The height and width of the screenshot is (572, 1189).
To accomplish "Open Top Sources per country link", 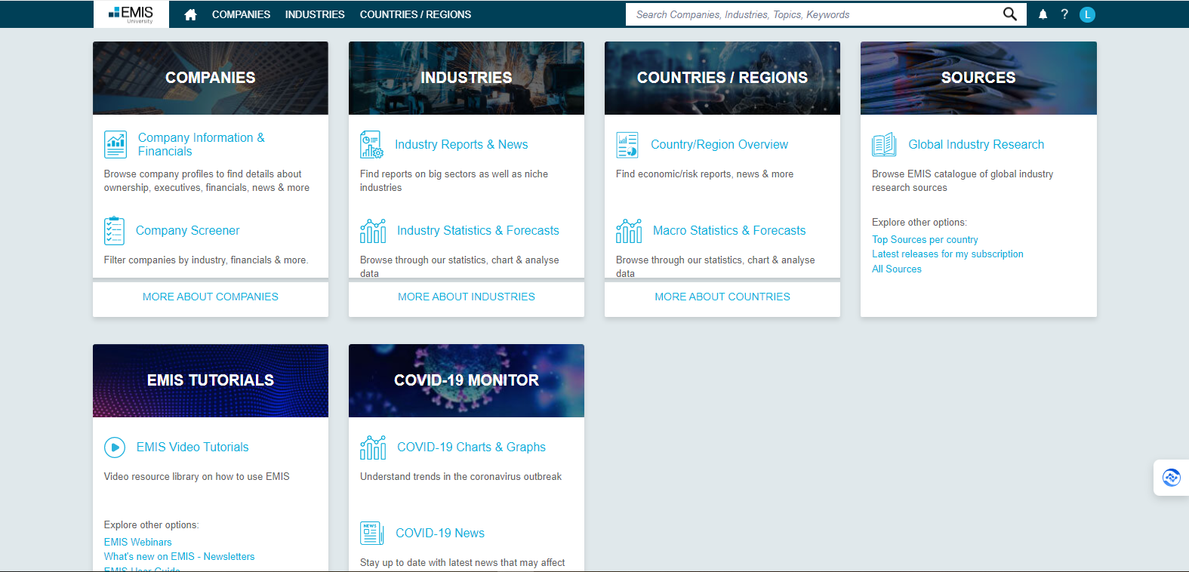I will pos(925,240).
